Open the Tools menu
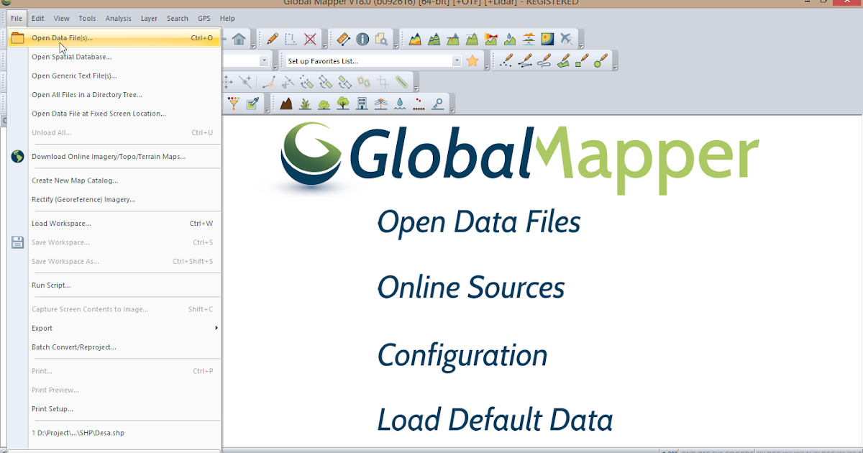The image size is (863, 453). tap(87, 19)
